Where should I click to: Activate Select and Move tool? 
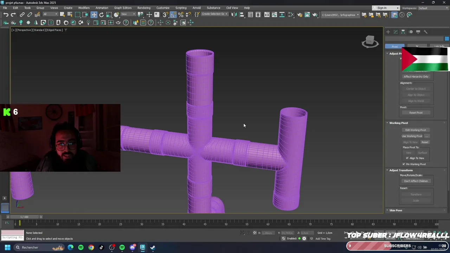(94, 15)
